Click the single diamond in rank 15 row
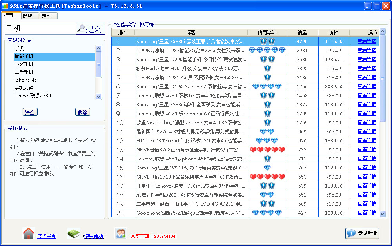This screenshot has height=246, width=392. click(267, 168)
